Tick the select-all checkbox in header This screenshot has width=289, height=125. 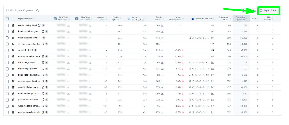click(7, 19)
